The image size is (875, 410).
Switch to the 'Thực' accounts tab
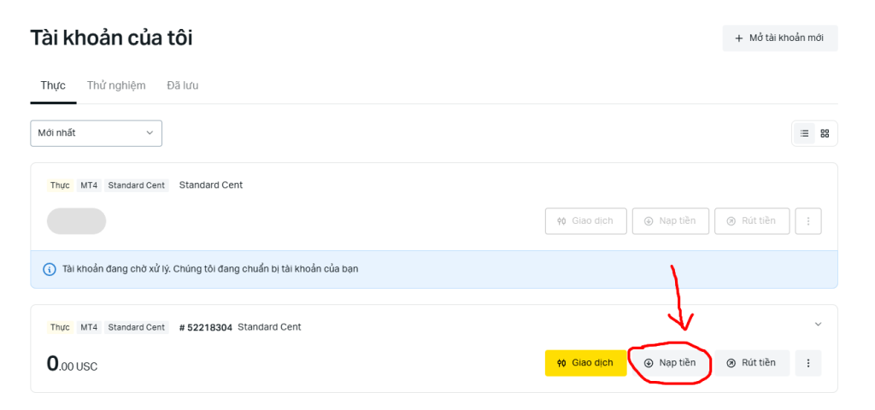point(53,85)
